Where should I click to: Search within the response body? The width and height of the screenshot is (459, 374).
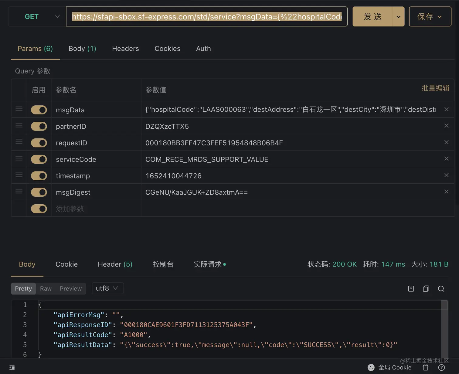441,288
